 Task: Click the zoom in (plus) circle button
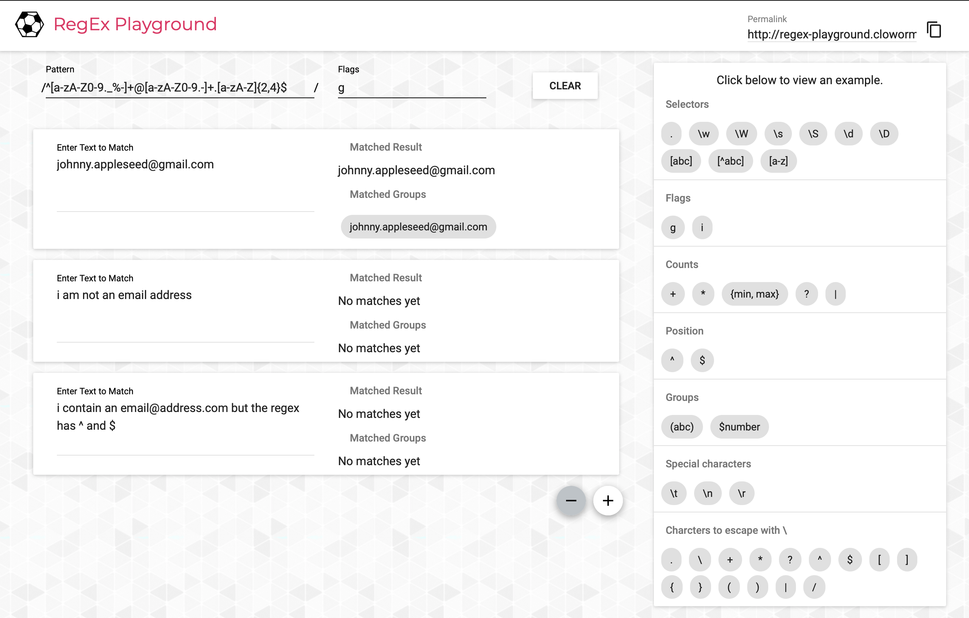608,501
